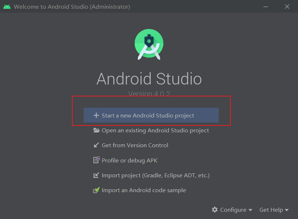Click the folder icon beside Open existing project
The width and height of the screenshot is (298, 219).
(x=96, y=130)
